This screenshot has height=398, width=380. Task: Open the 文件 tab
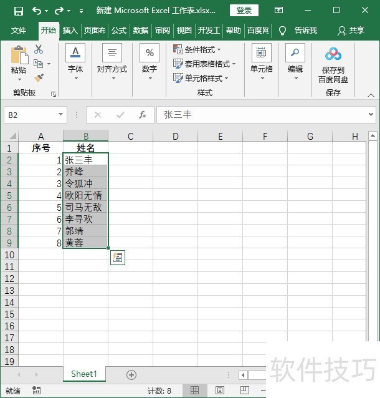coord(19,31)
